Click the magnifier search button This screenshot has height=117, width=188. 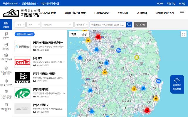tap(129, 25)
